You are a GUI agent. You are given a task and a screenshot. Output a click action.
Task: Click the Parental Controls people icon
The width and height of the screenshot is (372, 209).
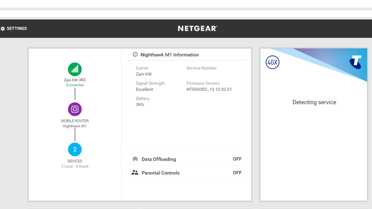click(x=135, y=173)
